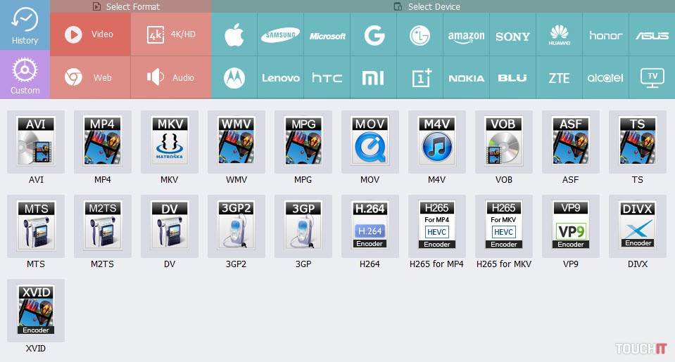Choose BLU device brand
This screenshot has width=675, height=362.
pos(512,78)
